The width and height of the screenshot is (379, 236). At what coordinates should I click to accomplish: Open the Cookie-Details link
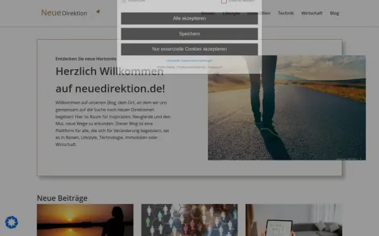tap(165, 67)
